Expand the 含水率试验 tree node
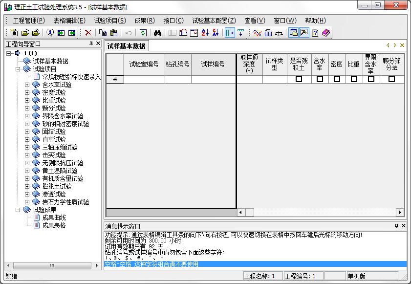The image size is (411, 284). (27, 85)
